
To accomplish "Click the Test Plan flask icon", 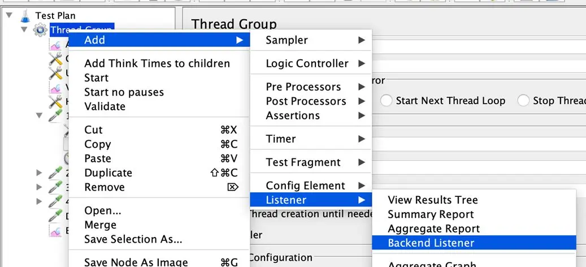I will coord(24,15).
